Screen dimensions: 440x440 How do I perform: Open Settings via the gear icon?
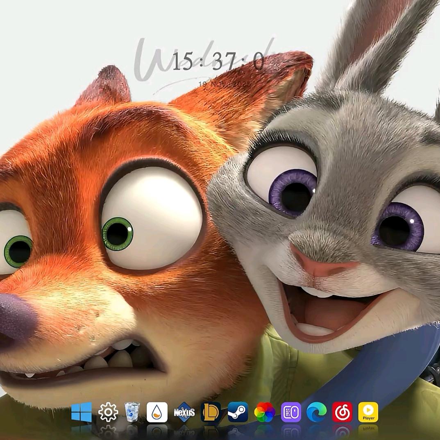[108, 412]
